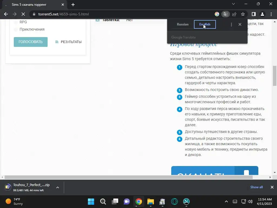Show hidden tray icons

point(226,201)
